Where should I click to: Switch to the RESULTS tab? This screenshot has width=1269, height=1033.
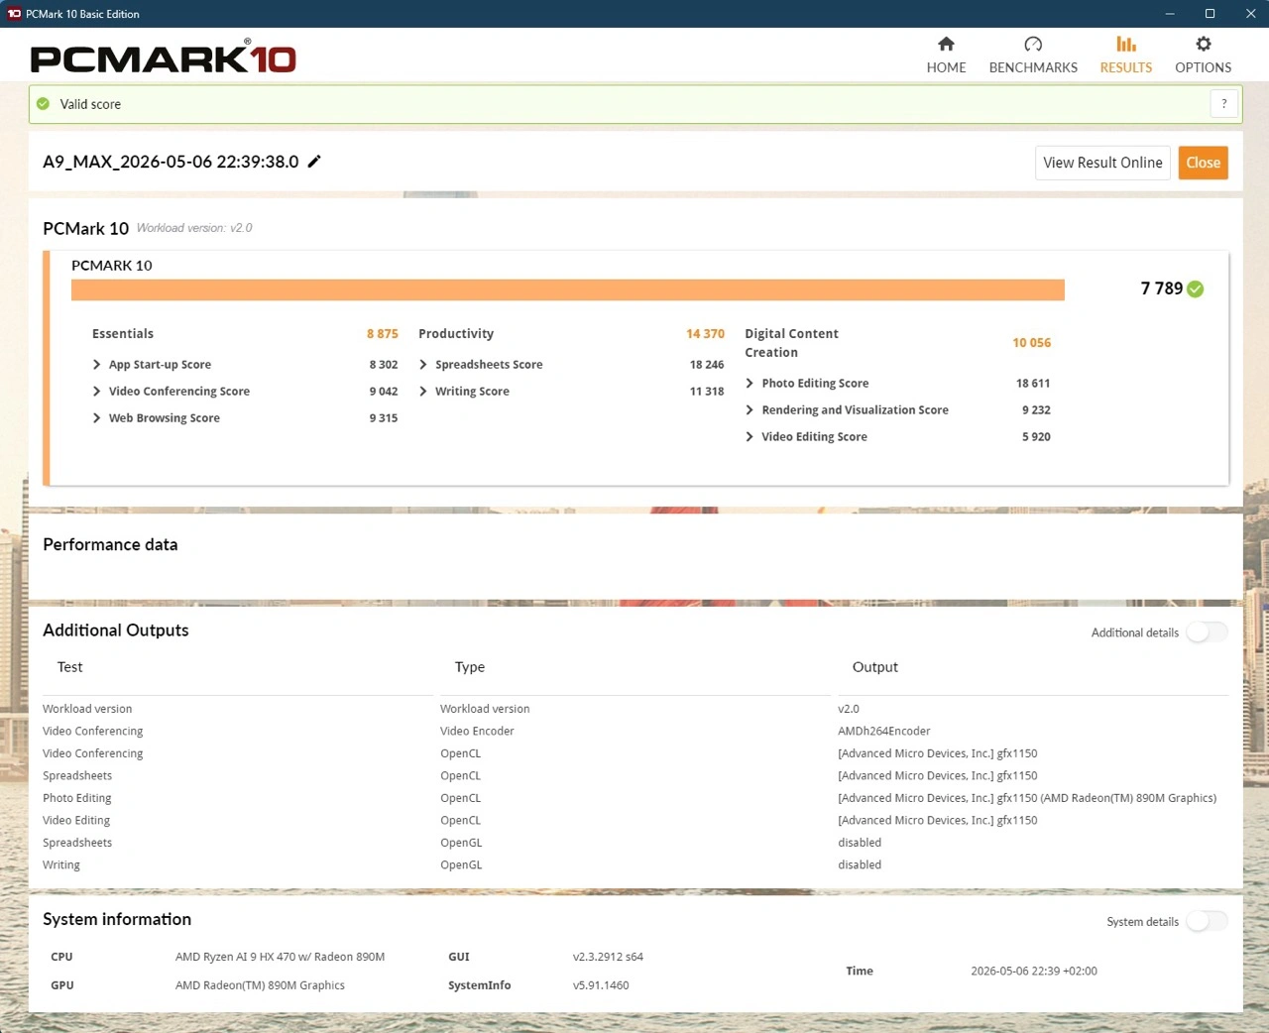point(1126,56)
